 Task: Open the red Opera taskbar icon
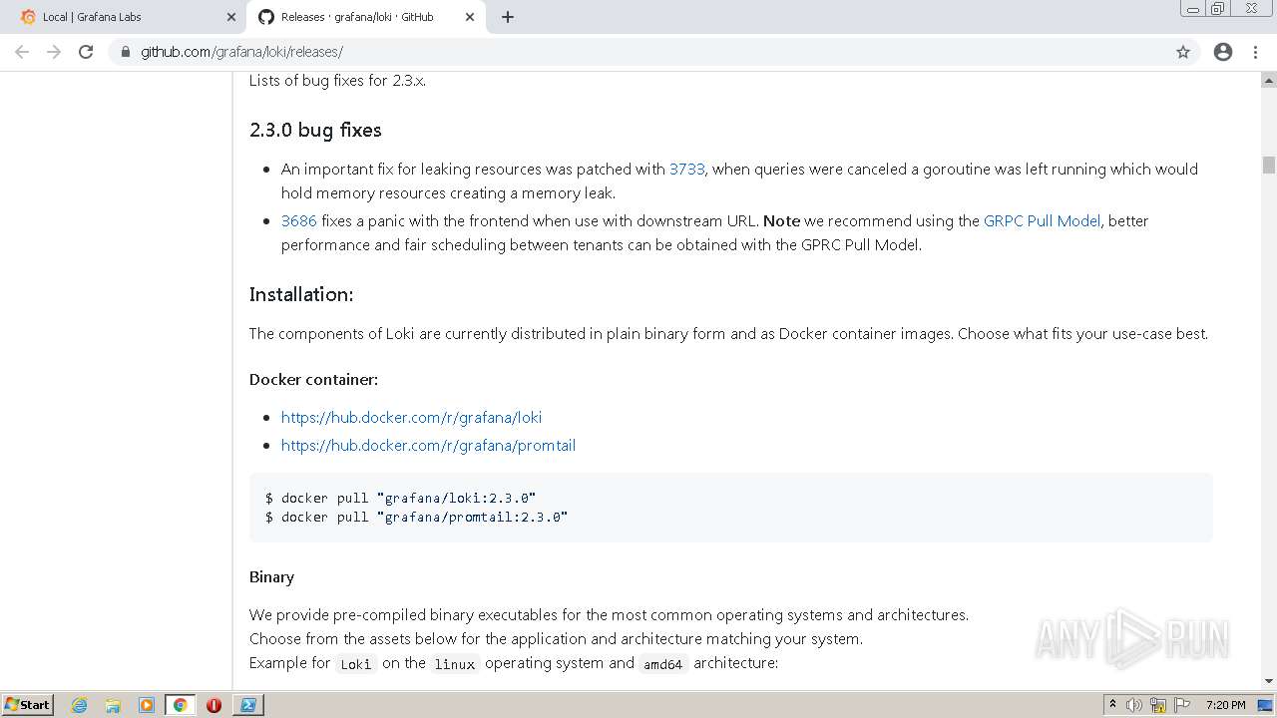coord(213,705)
